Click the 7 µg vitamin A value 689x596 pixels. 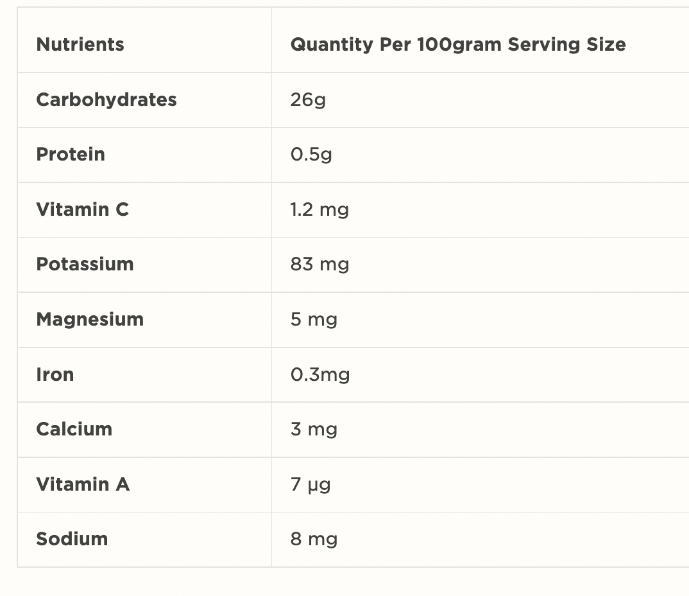click(310, 484)
